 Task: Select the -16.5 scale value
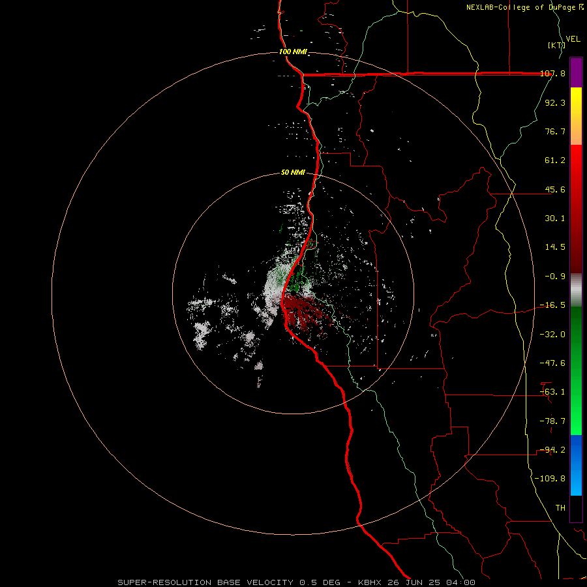(x=553, y=305)
